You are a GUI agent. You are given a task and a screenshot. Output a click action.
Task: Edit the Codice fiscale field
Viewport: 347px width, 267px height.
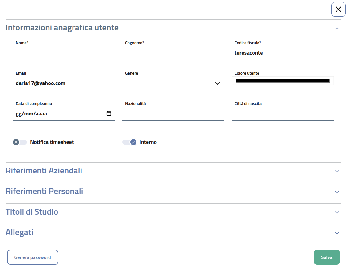pyautogui.click(x=282, y=53)
